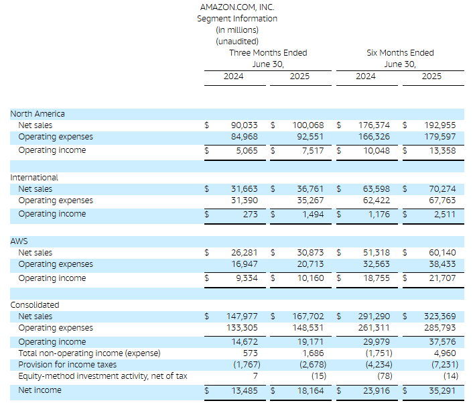
Task: Click the value 70,274
Action: (442, 189)
